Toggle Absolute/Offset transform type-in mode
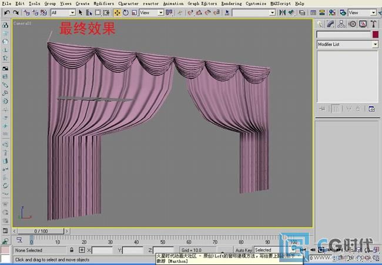 pyautogui.click(x=82, y=250)
